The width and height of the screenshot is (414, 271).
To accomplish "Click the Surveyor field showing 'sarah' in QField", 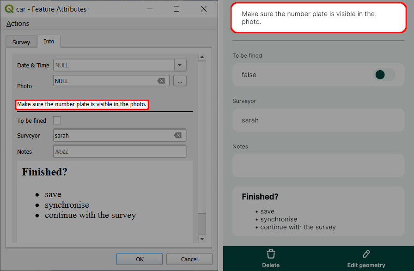I will [318, 120].
